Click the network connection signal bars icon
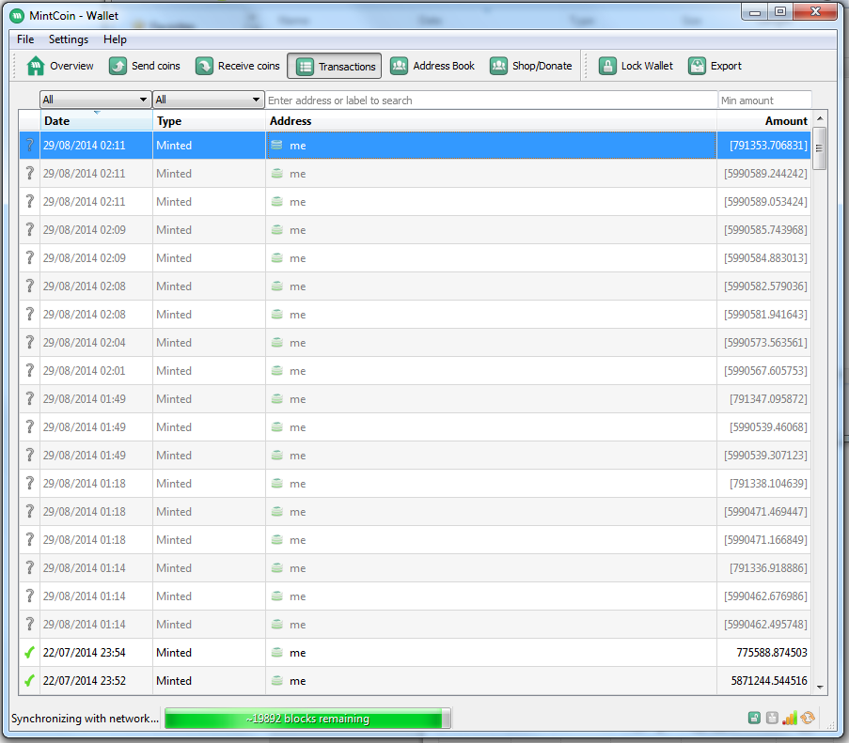 point(790,719)
